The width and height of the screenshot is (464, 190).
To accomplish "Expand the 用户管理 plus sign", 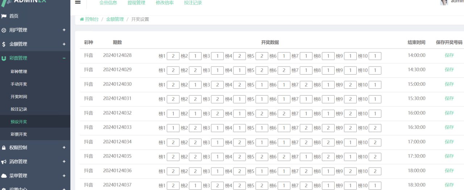I will (x=64, y=30).
